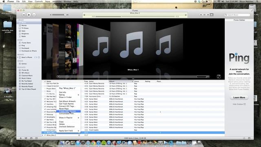The height and width of the screenshot is (147, 261).
Task: Select Brian's iPhone device in sidebar
Action: [x=27, y=57]
